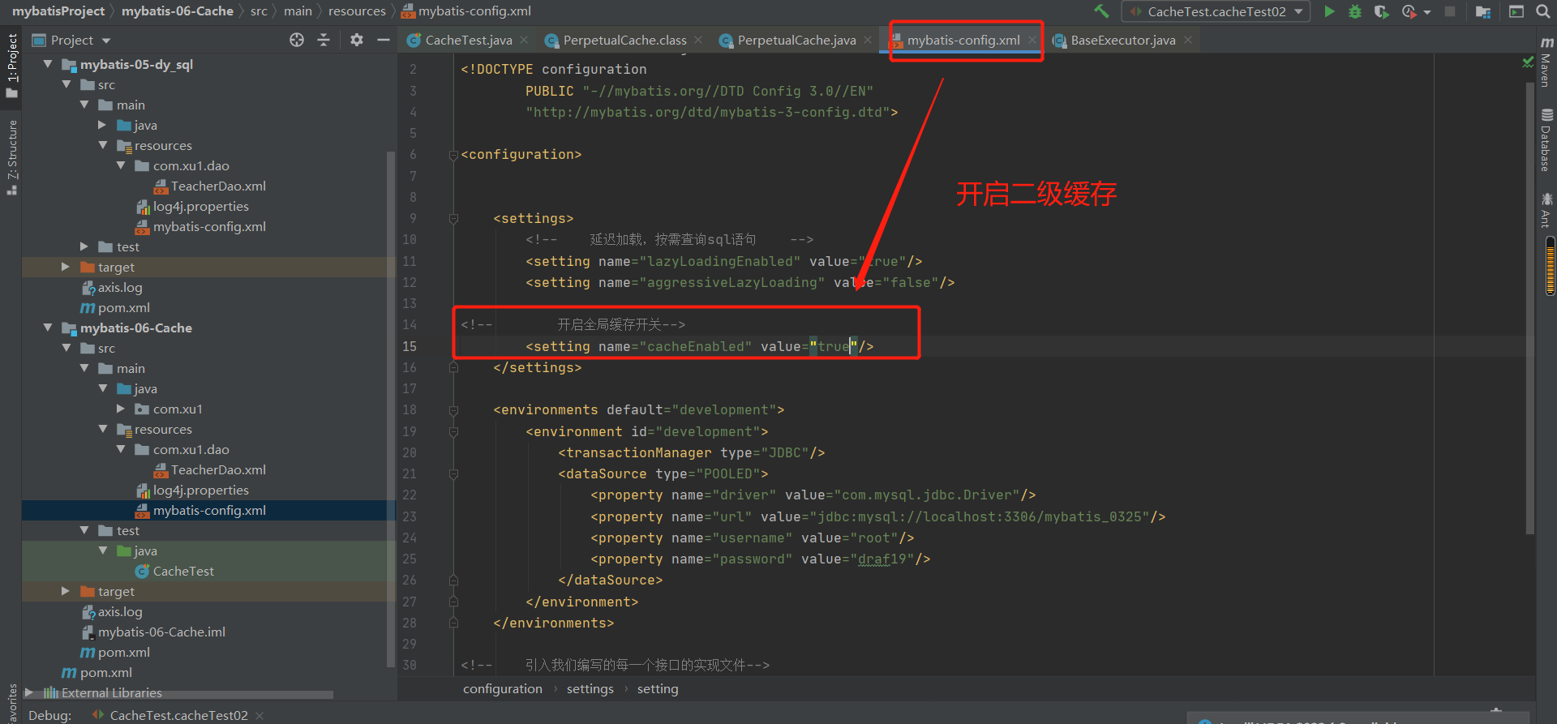Fold the dataSource block at line 21
This screenshot has height=724, width=1557.
pyautogui.click(x=453, y=474)
